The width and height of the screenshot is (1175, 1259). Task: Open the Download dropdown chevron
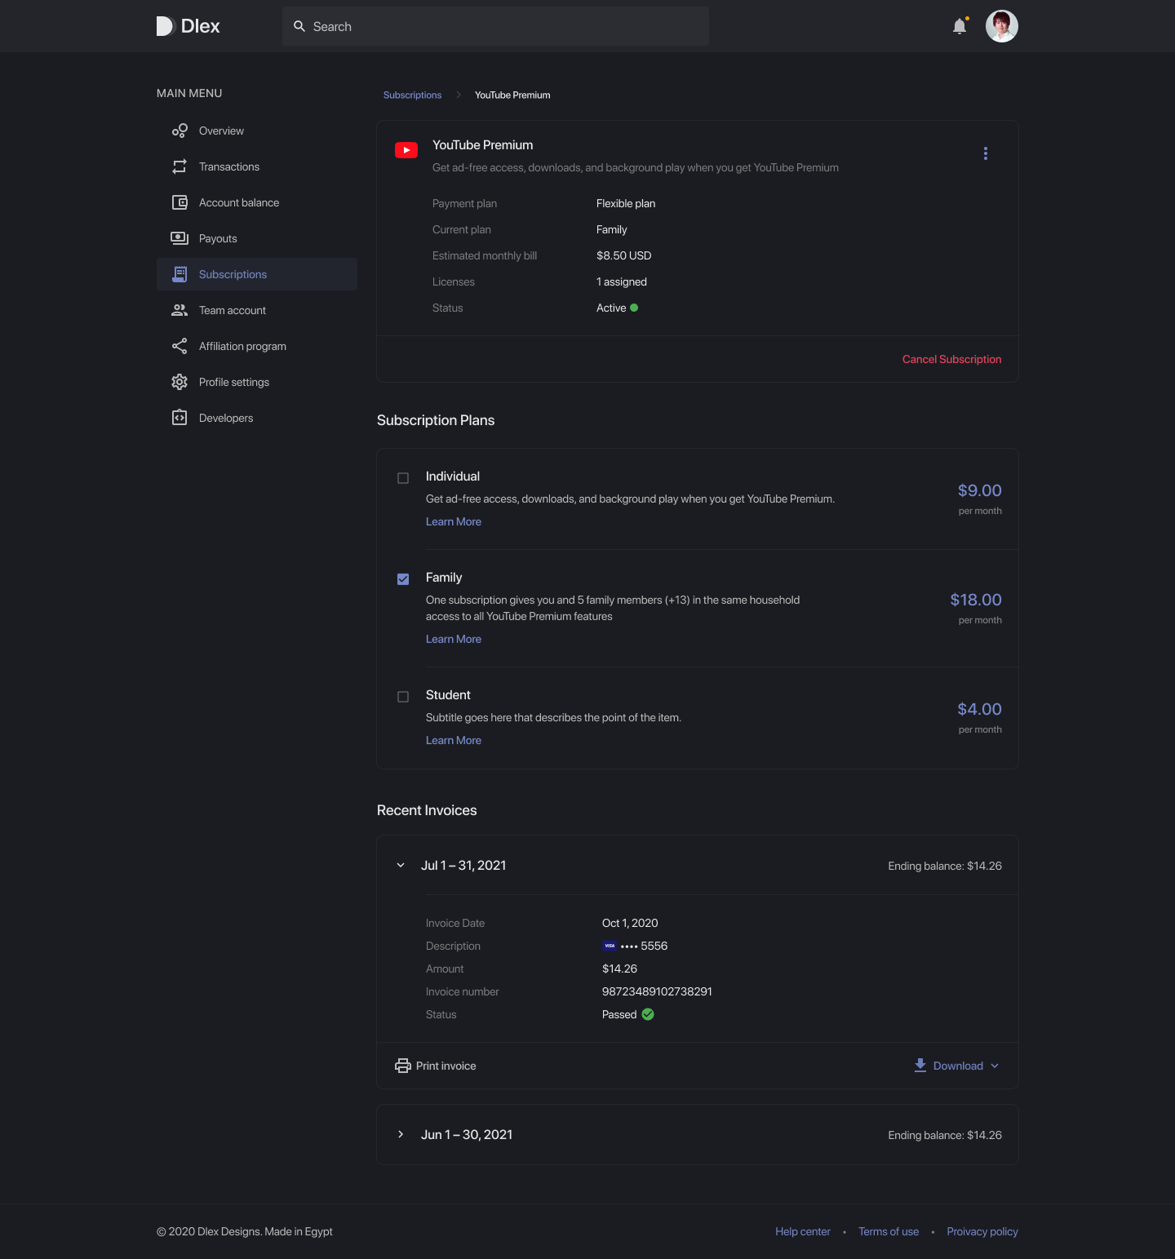tap(994, 1066)
